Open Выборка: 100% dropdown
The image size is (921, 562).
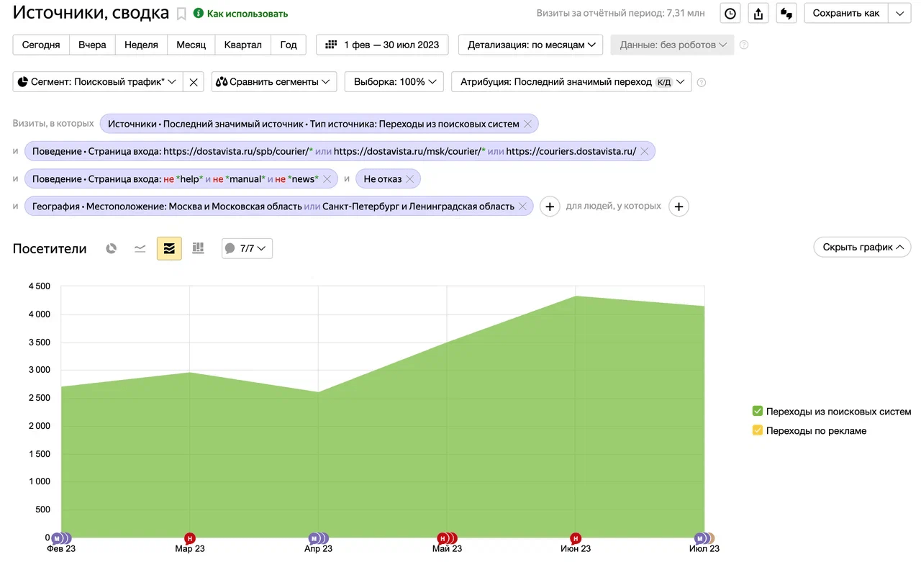click(x=394, y=82)
